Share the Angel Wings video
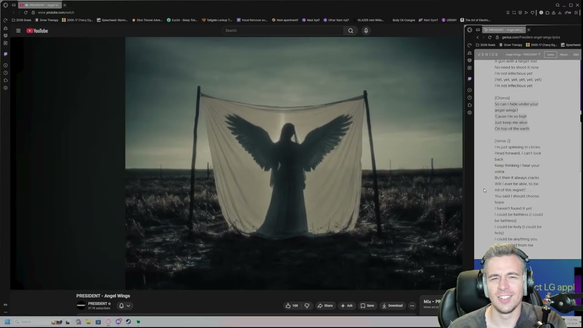The width and height of the screenshot is (583, 328). tap(325, 306)
